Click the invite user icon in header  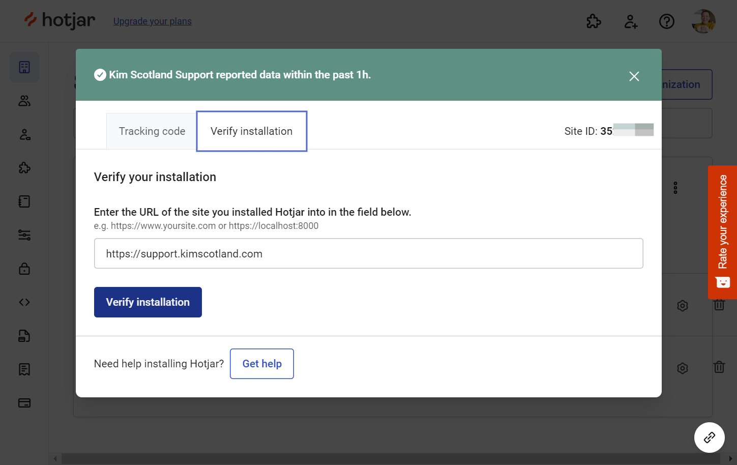(x=631, y=21)
